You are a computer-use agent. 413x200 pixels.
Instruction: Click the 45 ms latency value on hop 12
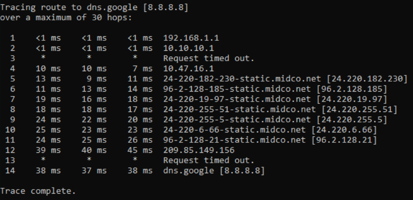pyautogui.click(x=140, y=150)
